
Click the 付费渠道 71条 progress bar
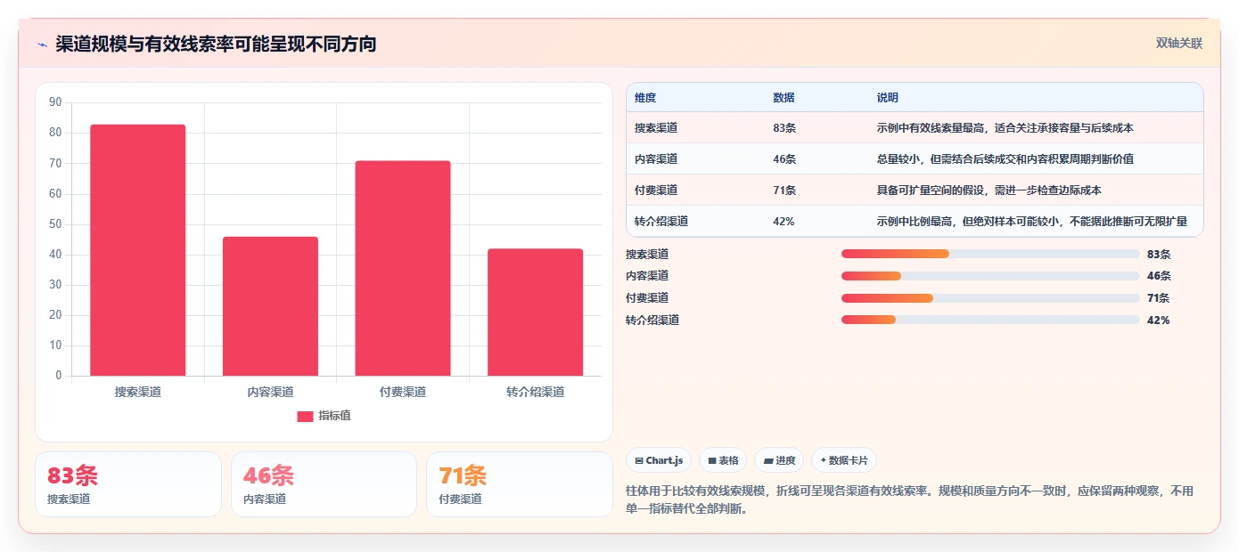point(990,298)
